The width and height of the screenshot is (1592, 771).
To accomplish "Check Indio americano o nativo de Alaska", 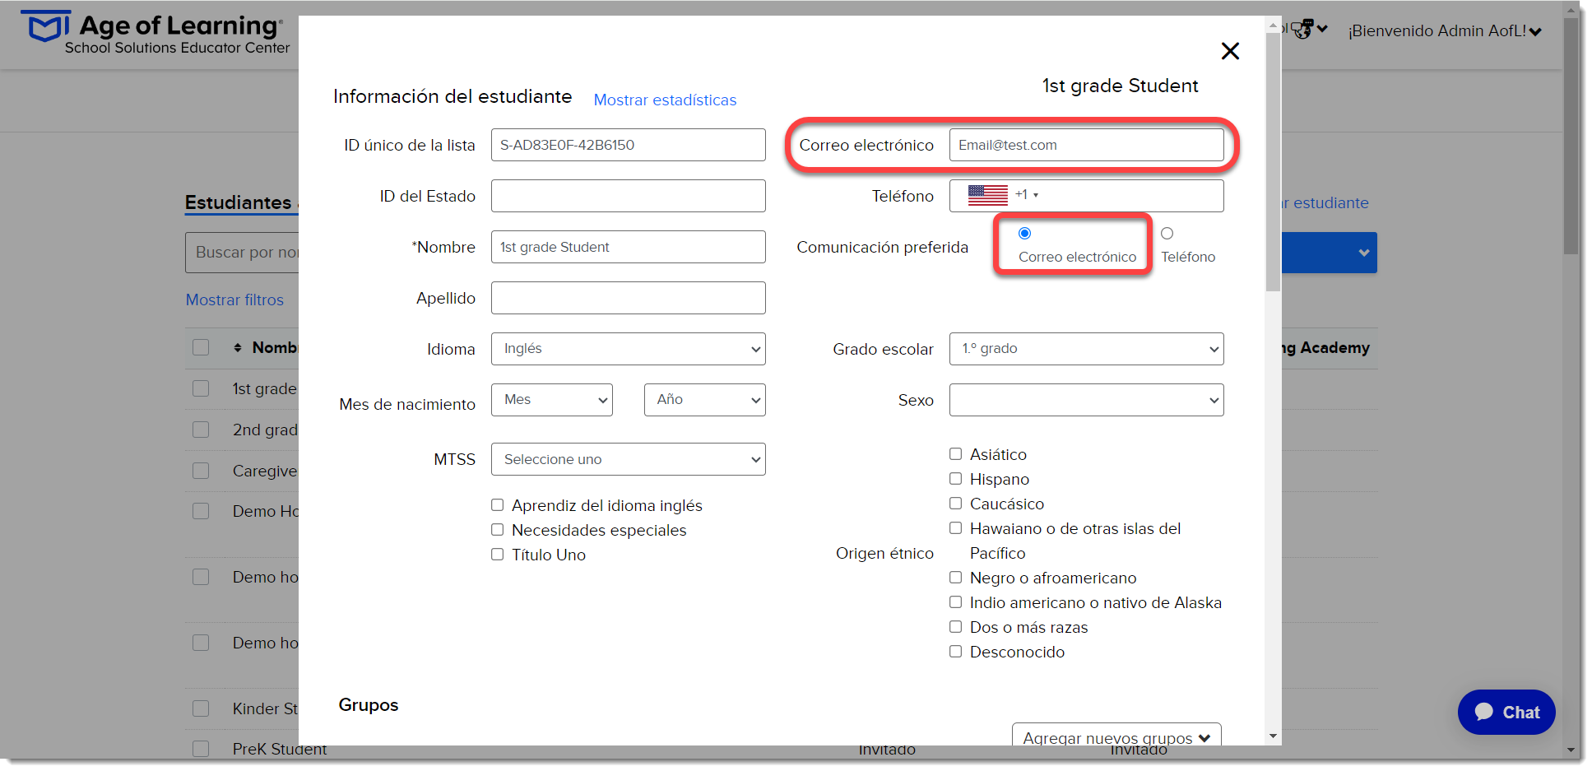I will coord(955,602).
